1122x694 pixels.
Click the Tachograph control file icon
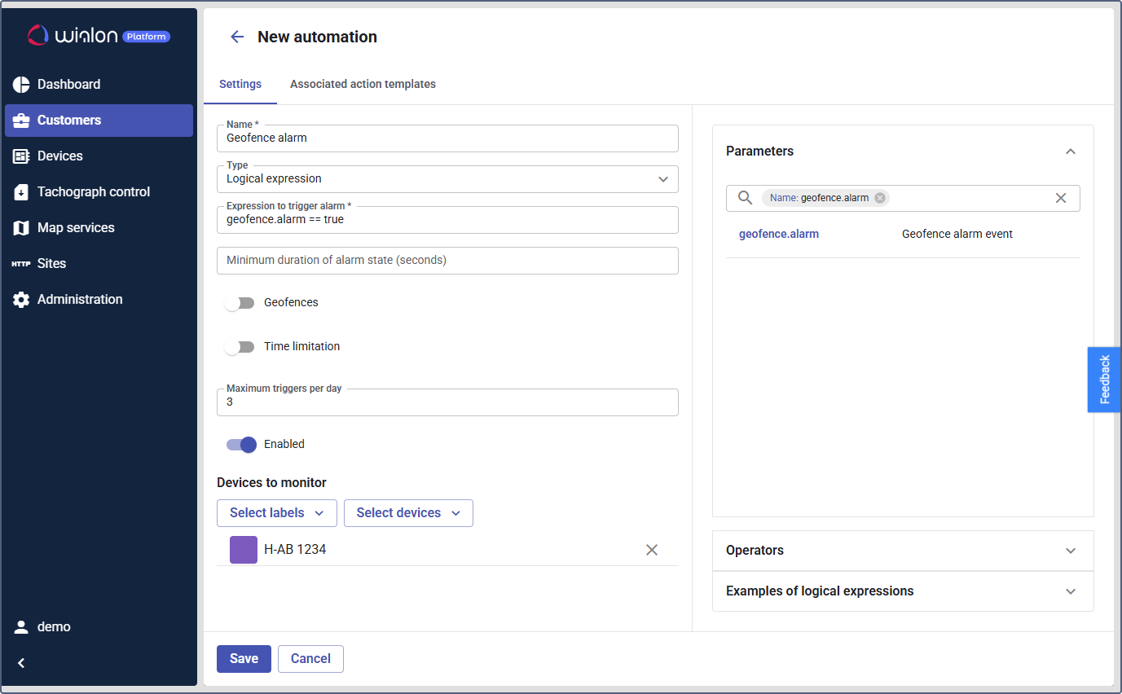coord(21,192)
